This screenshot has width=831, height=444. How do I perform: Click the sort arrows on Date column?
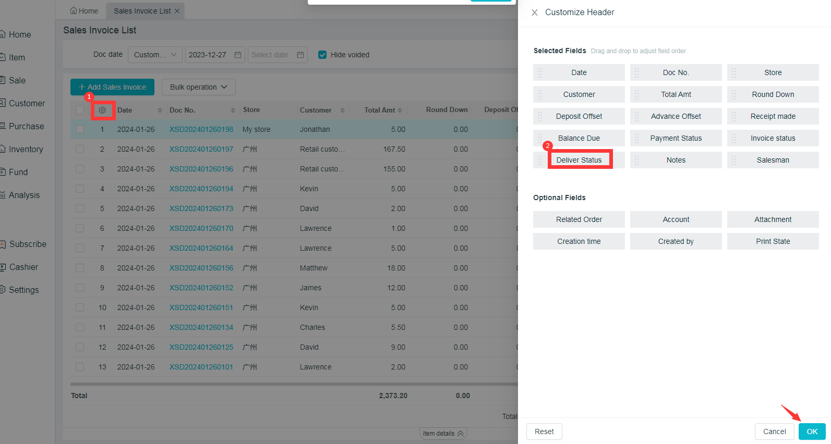pos(160,110)
